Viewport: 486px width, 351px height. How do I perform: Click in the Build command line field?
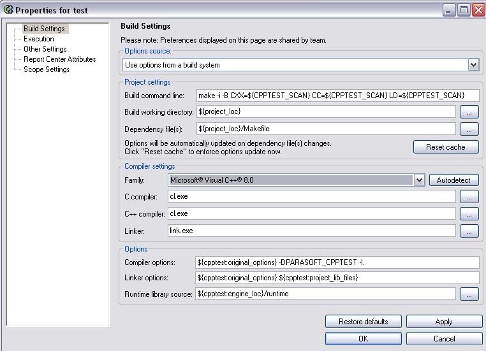[337, 96]
